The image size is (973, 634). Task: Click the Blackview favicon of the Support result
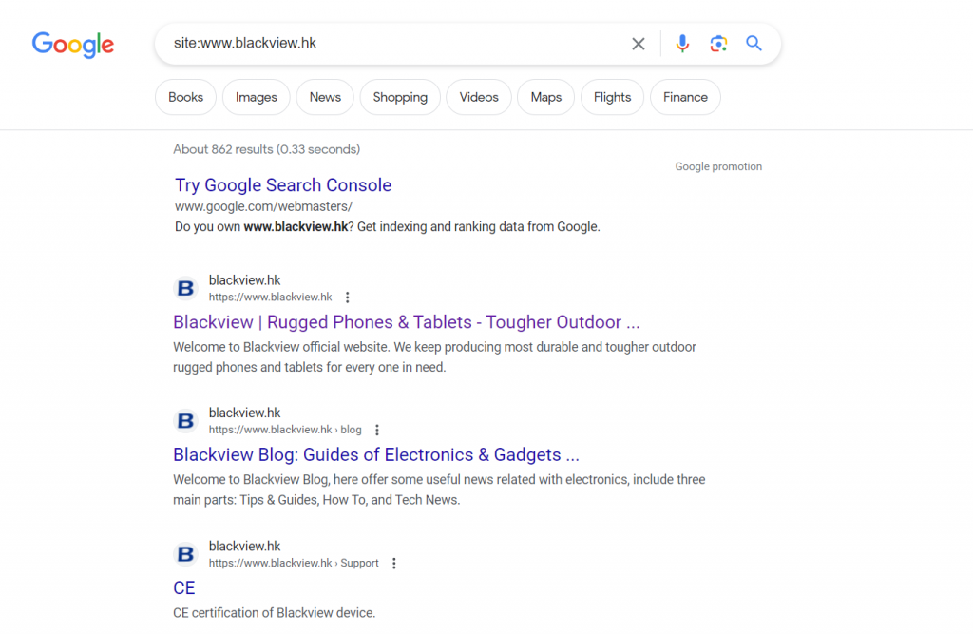pyautogui.click(x=185, y=554)
